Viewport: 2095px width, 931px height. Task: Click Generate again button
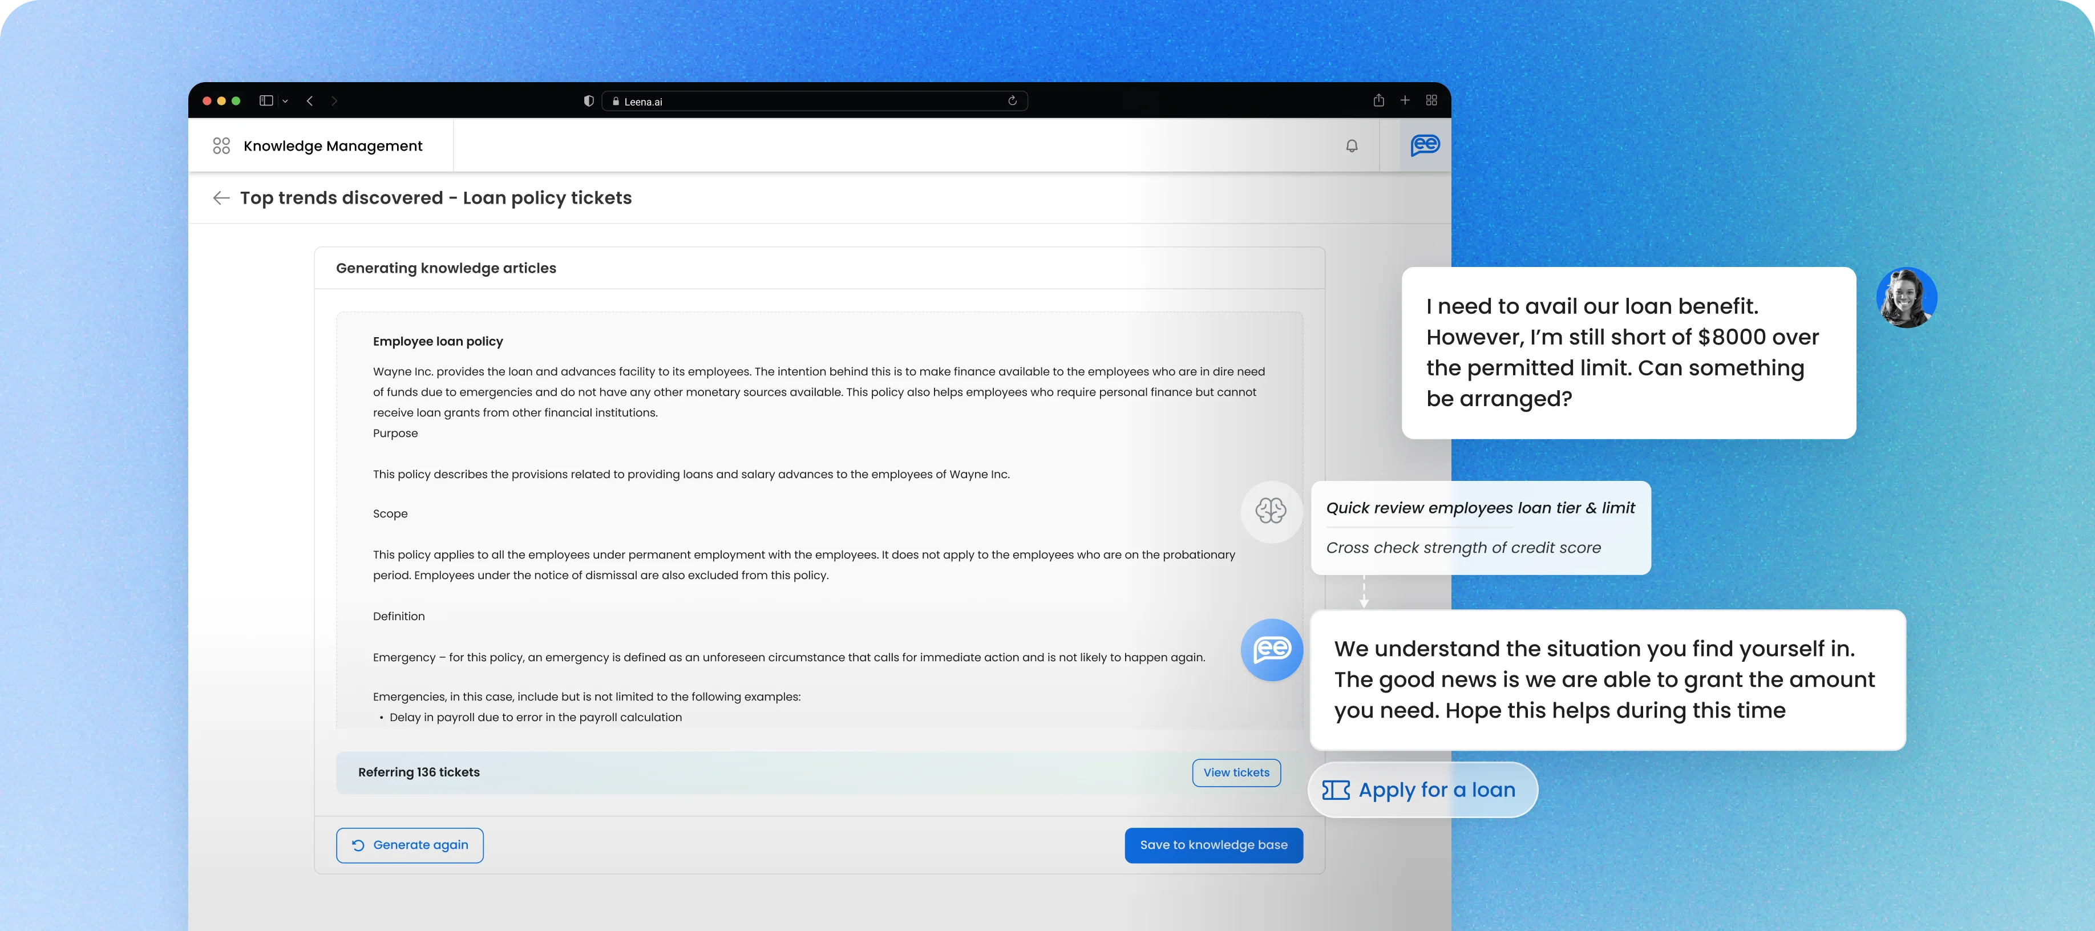tap(410, 845)
